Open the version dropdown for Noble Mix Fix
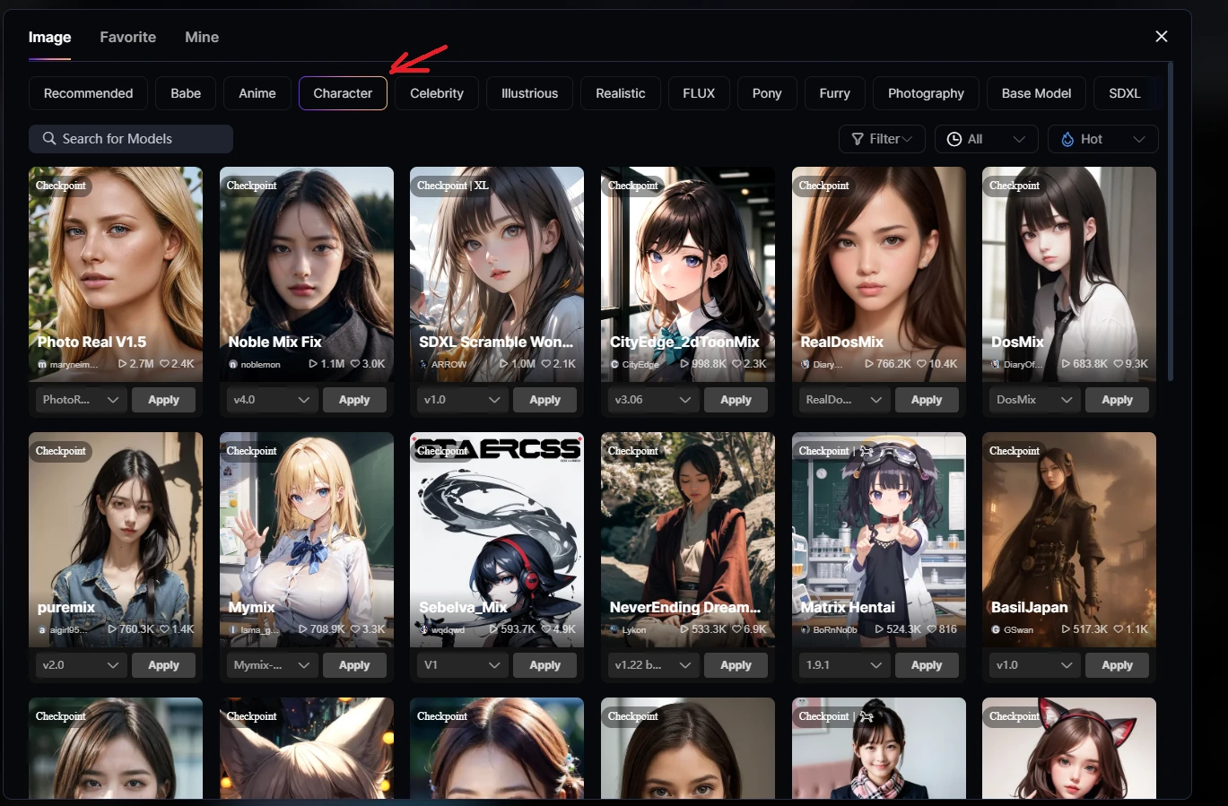The image size is (1228, 806). [x=269, y=400]
